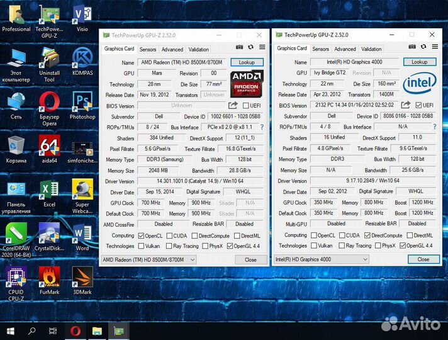The image size is (448, 340).
Task: Toggle PhysX checkbox in AMD window
Action: pos(205,246)
